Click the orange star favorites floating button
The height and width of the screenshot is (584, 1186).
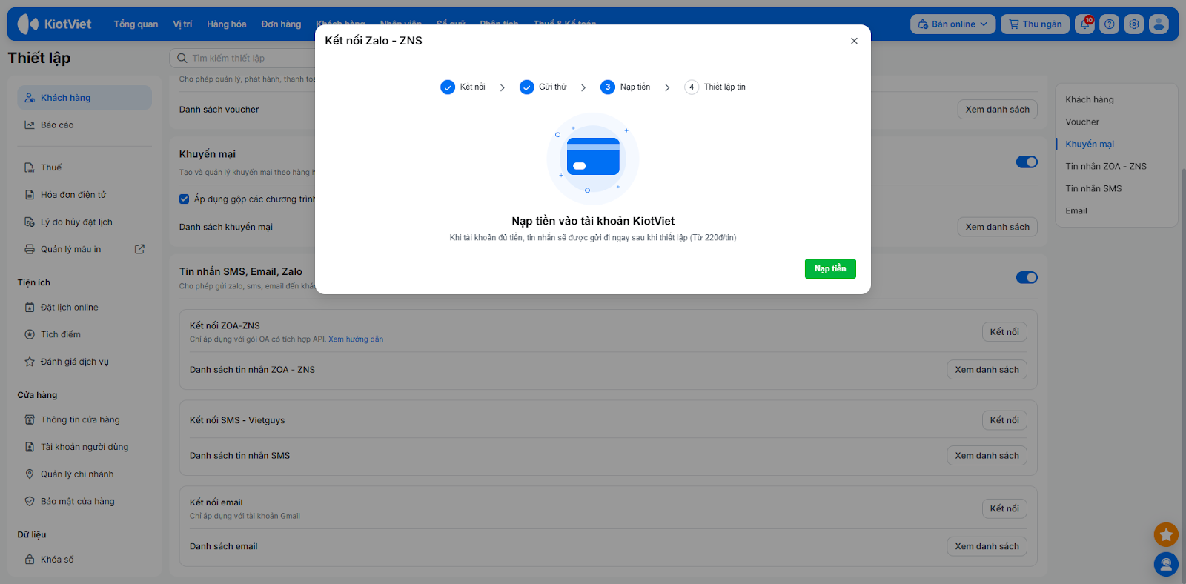click(x=1166, y=534)
